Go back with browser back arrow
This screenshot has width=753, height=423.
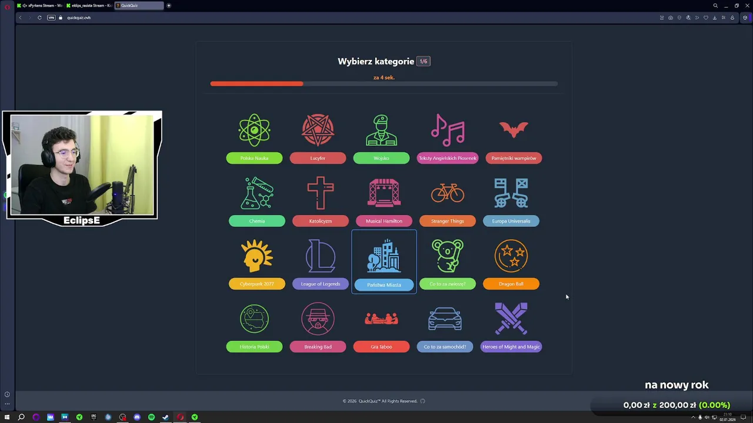(20, 18)
